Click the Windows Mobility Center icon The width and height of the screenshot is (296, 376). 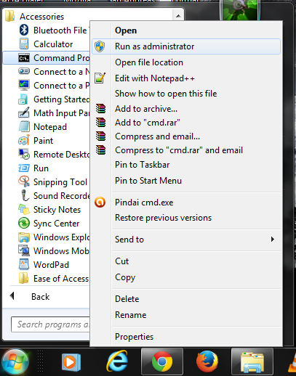[24, 250]
